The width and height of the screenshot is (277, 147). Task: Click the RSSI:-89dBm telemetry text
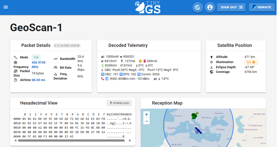[119, 79]
